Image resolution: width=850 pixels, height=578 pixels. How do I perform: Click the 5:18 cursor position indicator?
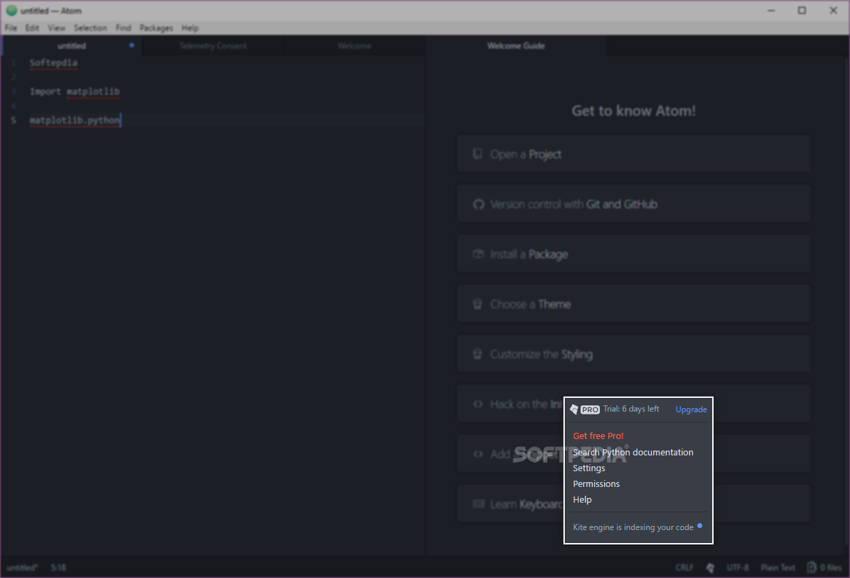click(x=58, y=568)
